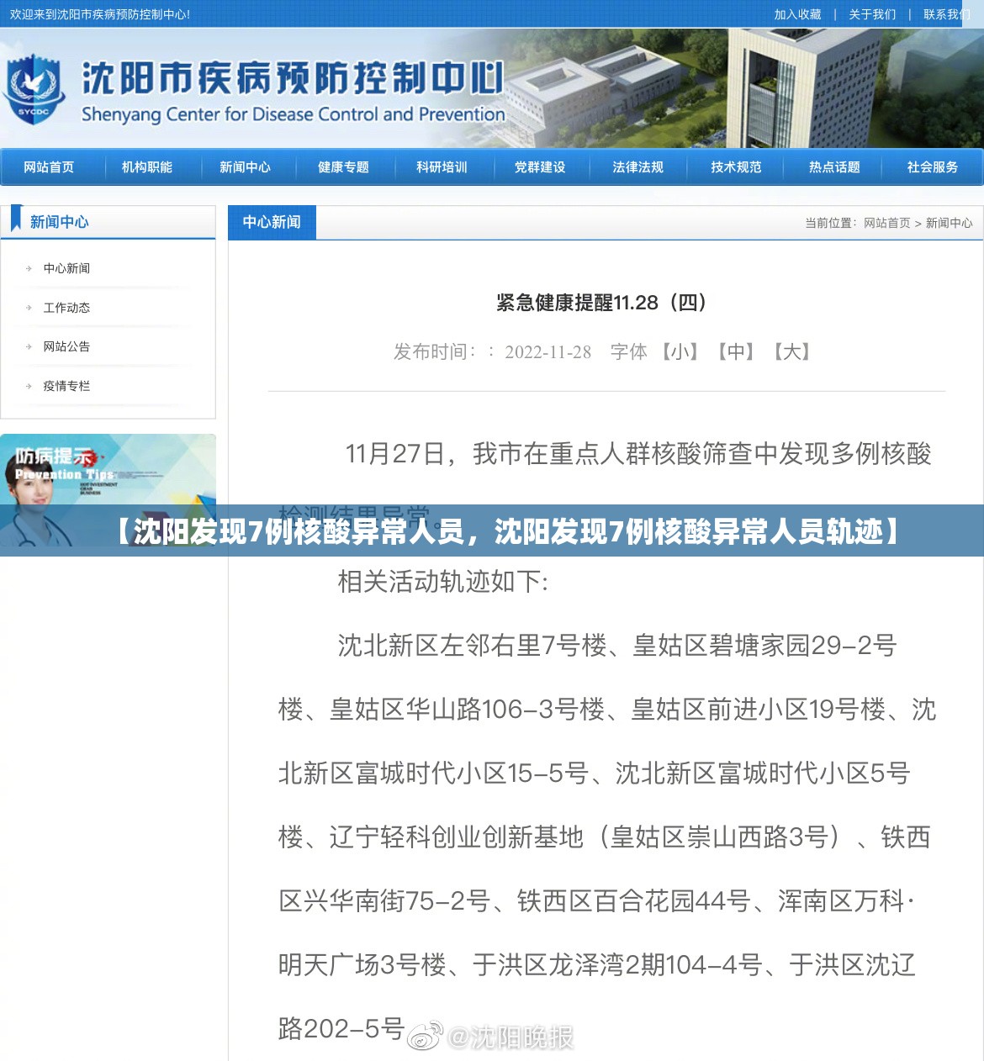Click 关于我们 link at top
This screenshot has height=1061, width=984.
point(872,14)
